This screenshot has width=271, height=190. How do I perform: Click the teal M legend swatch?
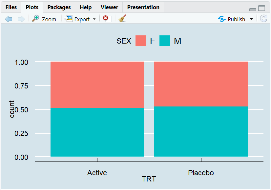click(x=164, y=40)
